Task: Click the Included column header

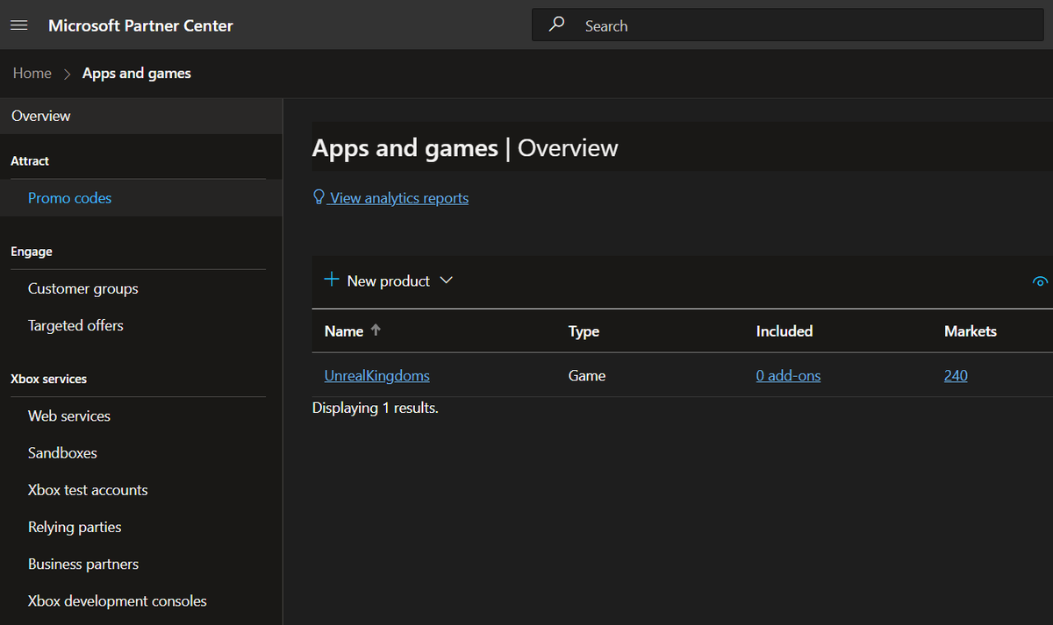Action: [x=784, y=330]
